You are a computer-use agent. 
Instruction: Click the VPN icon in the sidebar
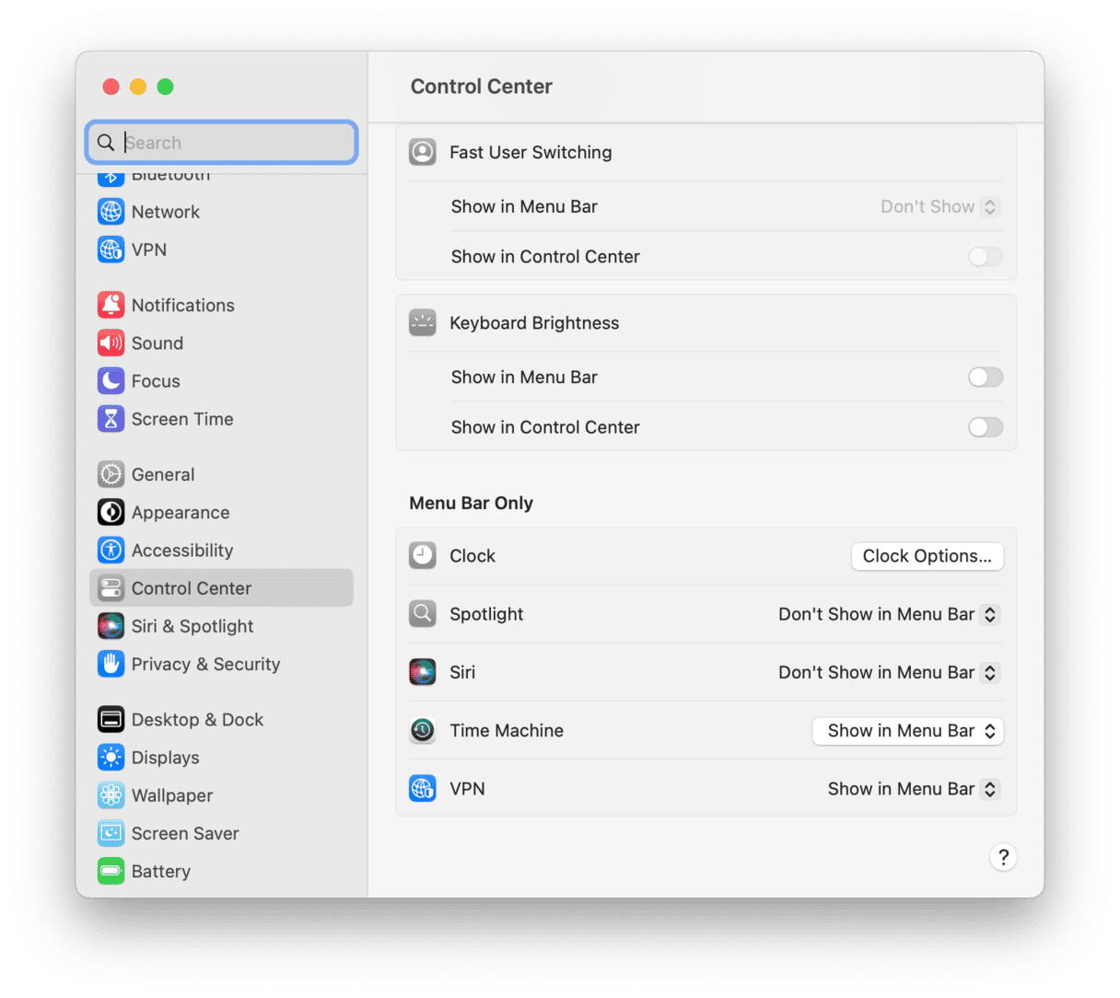[111, 249]
